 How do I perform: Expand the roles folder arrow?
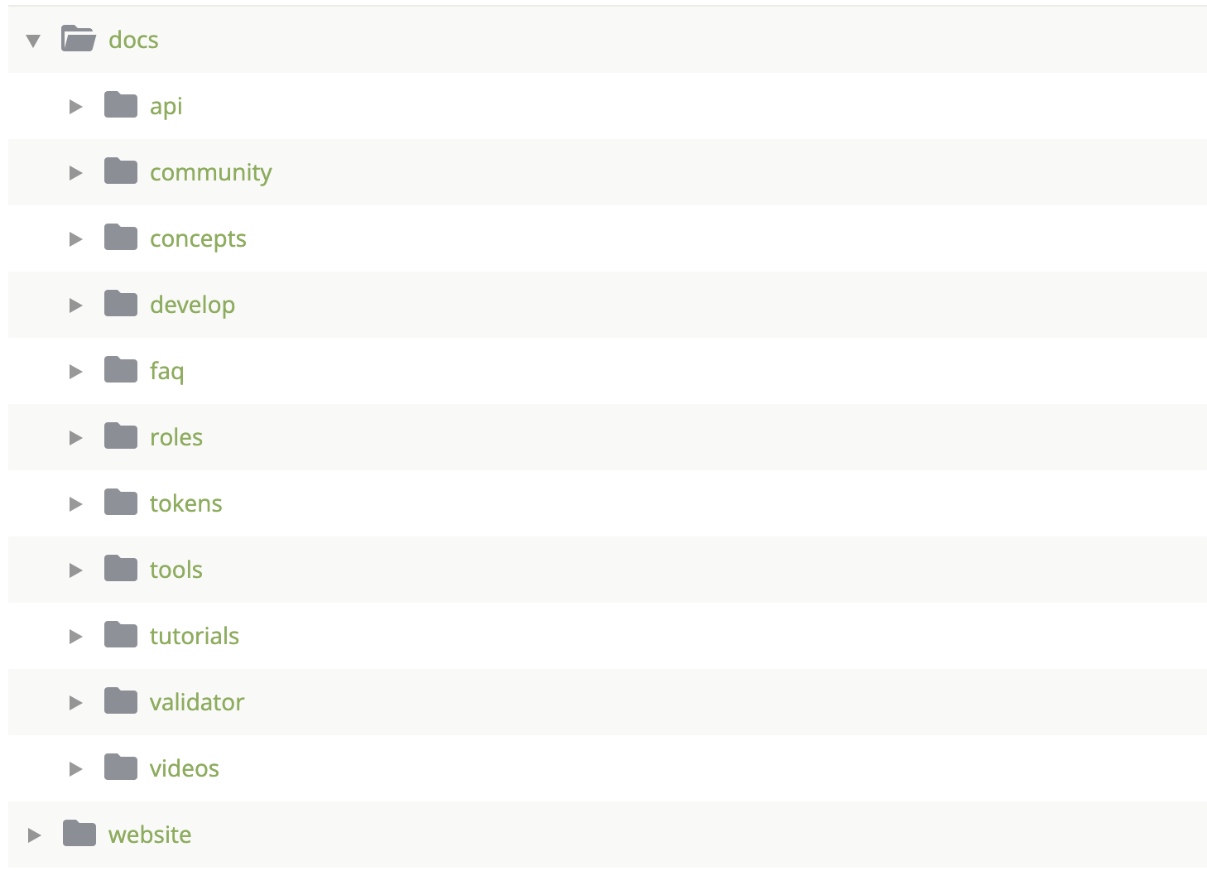[75, 438]
